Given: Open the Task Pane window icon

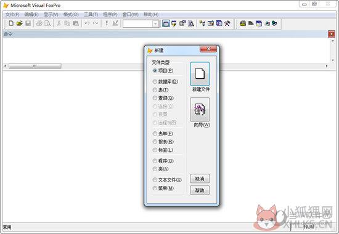Looking at the screenshot, I should pos(219,23).
